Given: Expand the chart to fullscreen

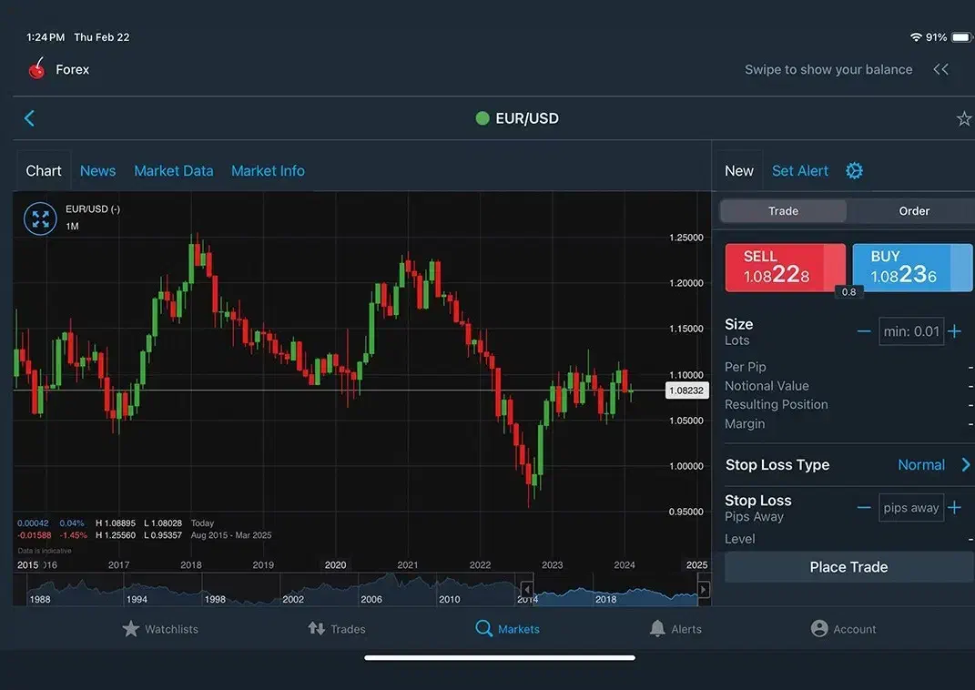Looking at the screenshot, I should pos(40,218).
